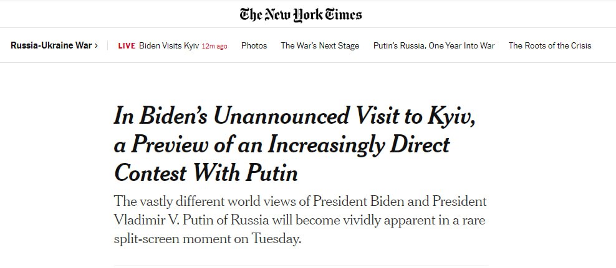616x268 pixels.
Task: Click the horizontal rule below the summary
Action: [301, 266]
